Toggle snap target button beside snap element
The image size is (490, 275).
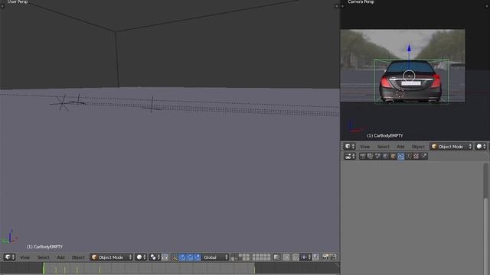316,257
